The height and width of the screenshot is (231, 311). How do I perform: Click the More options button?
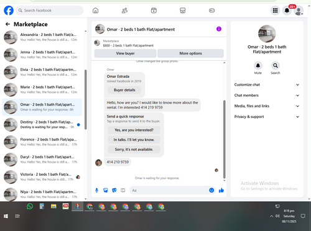pyautogui.click(x=190, y=53)
